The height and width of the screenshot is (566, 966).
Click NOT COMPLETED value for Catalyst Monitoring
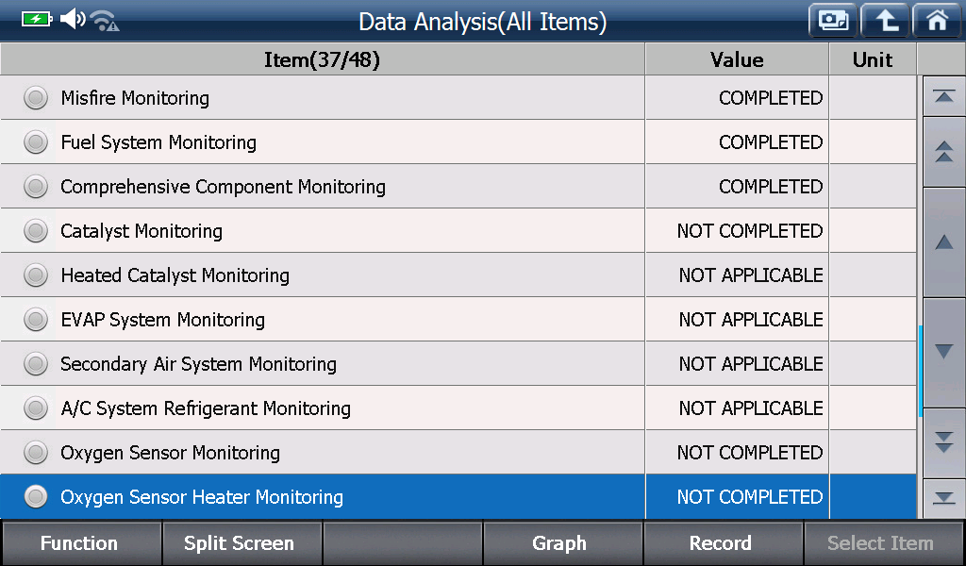[750, 231]
